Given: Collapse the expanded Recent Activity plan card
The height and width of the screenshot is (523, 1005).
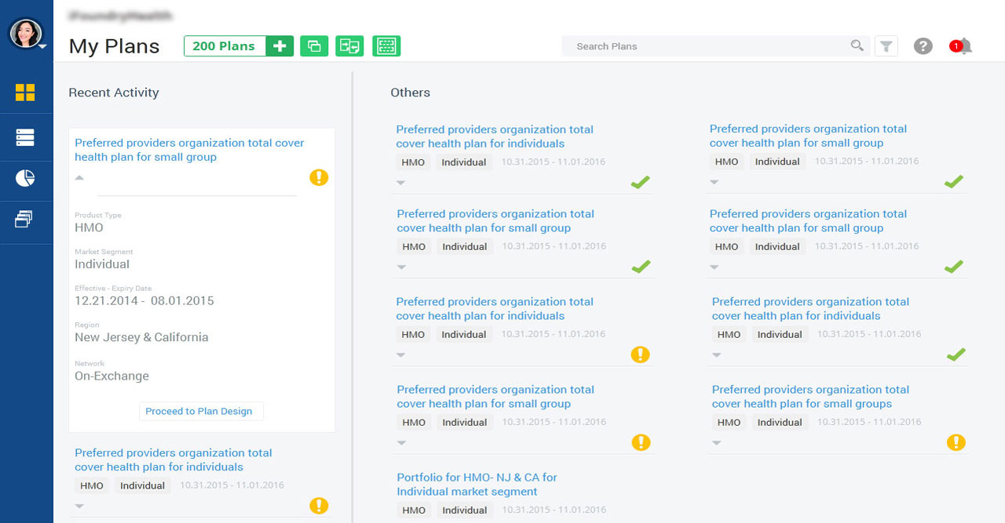Looking at the screenshot, I should click(79, 178).
